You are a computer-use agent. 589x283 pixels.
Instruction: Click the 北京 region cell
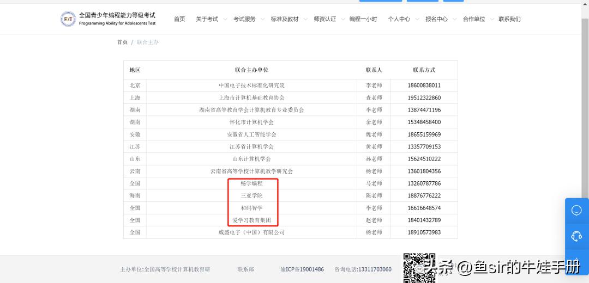(135, 85)
